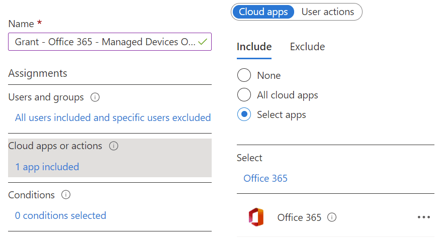
Task: Choose the All cloud apps radio option
Action: (244, 95)
